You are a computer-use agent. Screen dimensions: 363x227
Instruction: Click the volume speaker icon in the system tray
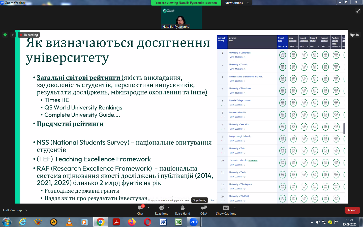pos(318,222)
